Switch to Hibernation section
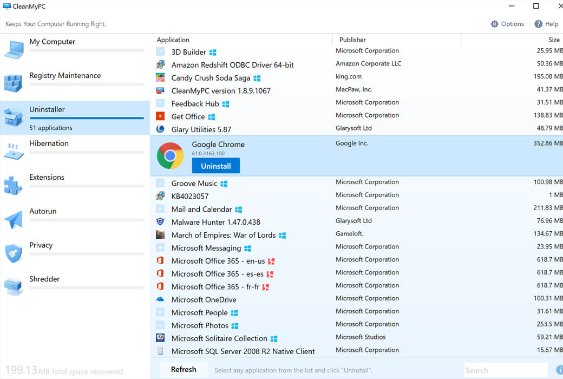563x379 pixels. pyautogui.click(x=75, y=152)
